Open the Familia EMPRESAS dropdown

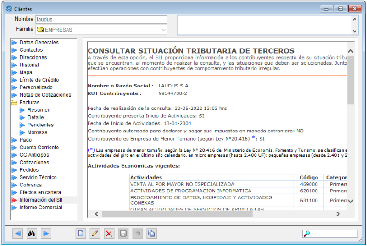[163, 30]
